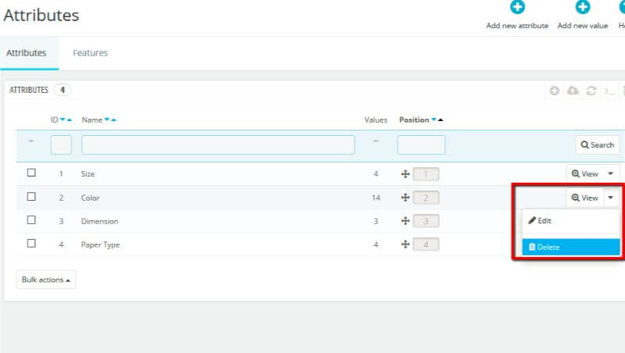625x353 pixels.
Task: Click the Add new attribute plus icon
Action: point(517,7)
